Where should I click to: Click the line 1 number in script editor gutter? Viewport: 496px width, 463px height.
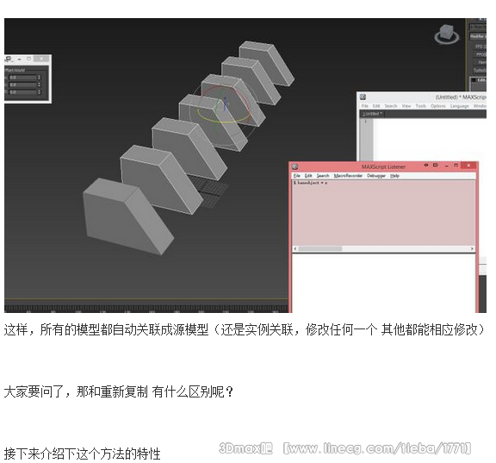pos(365,121)
